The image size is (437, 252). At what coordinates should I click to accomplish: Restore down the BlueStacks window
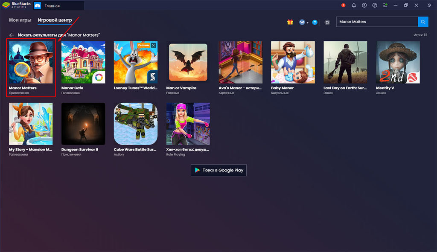[x=406, y=5]
